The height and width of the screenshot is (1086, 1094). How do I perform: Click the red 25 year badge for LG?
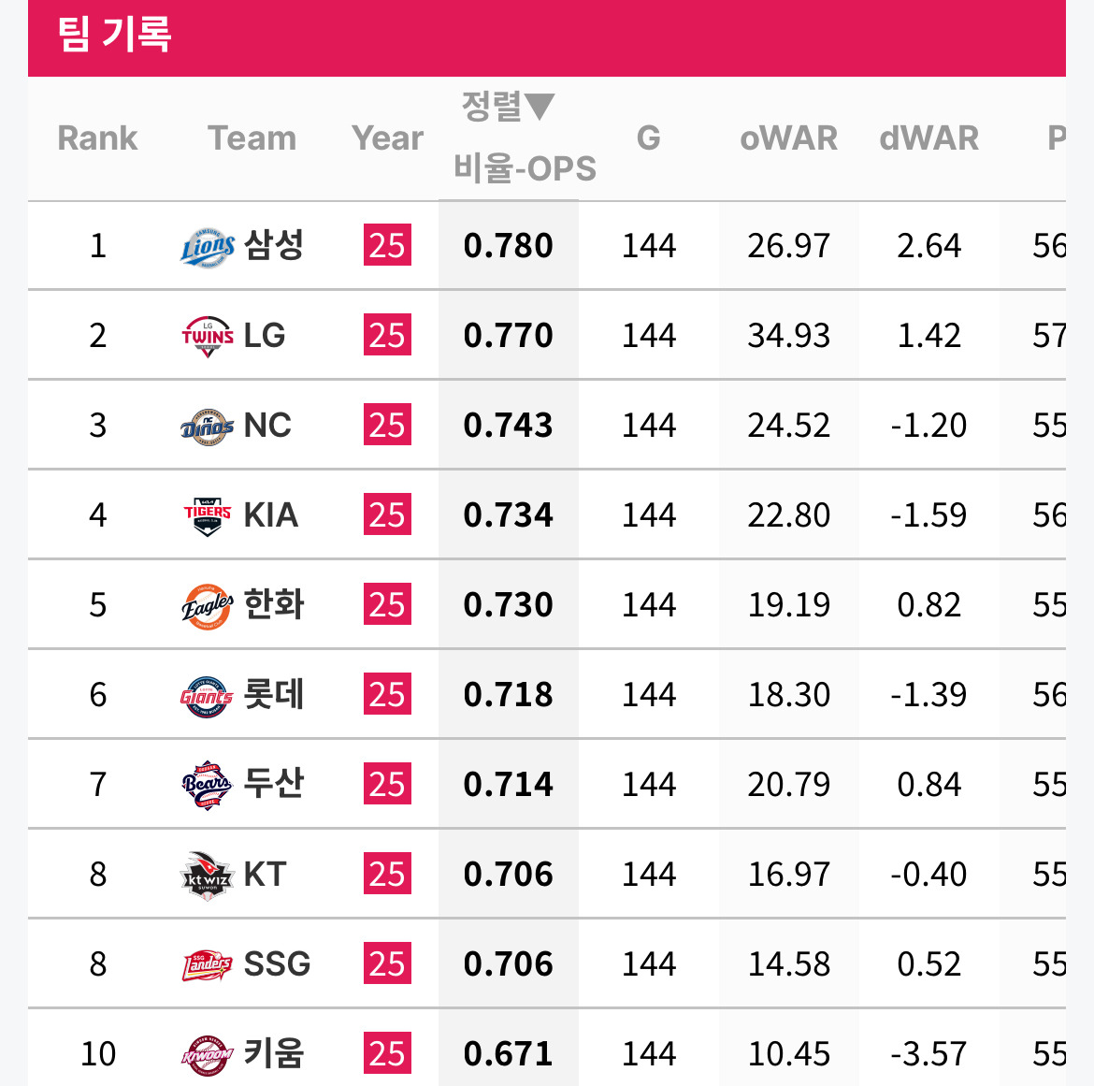point(387,336)
